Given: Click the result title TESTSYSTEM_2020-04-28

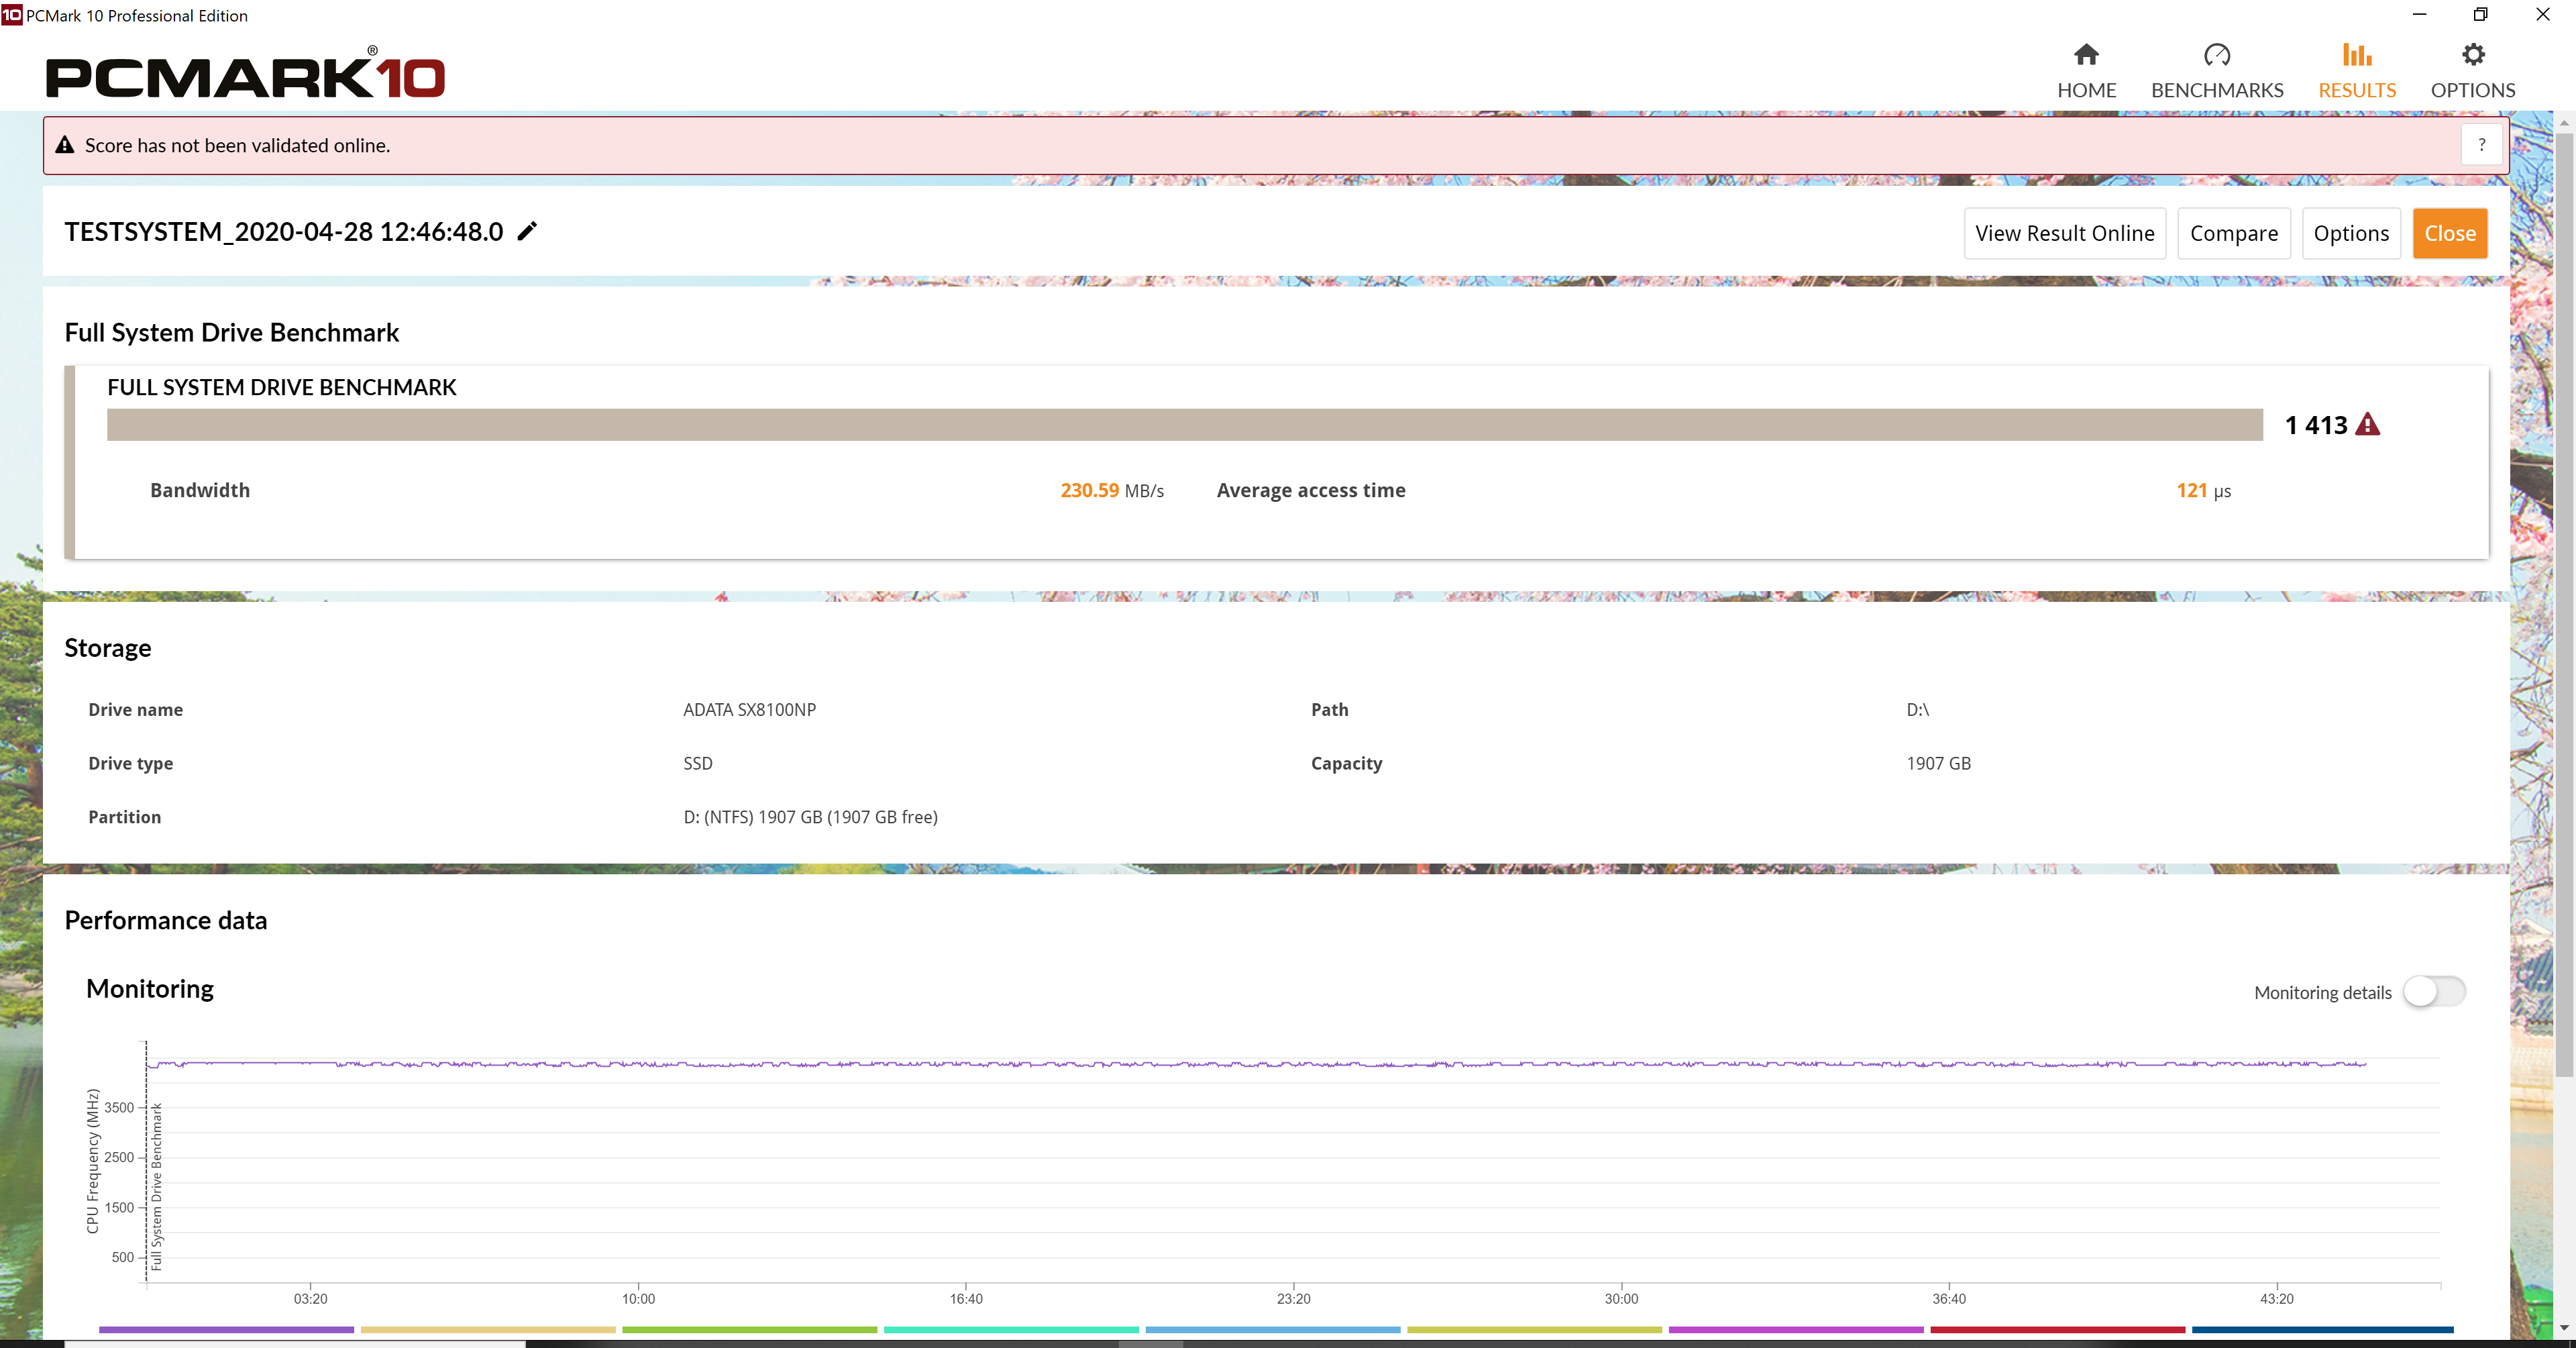Looking at the screenshot, I should point(284,232).
